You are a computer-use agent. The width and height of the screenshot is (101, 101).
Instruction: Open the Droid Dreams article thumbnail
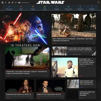coord(73,84)
